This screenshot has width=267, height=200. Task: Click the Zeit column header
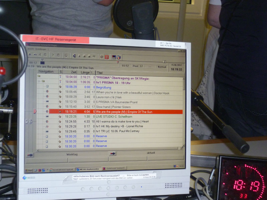coord(70,72)
